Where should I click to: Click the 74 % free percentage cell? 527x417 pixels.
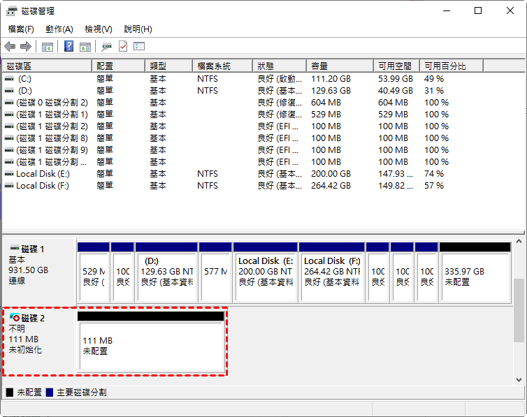(x=434, y=174)
